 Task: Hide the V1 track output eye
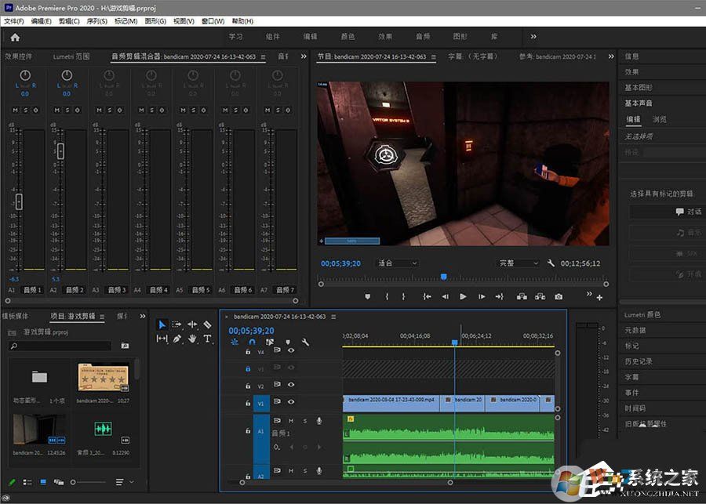coord(291,402)
